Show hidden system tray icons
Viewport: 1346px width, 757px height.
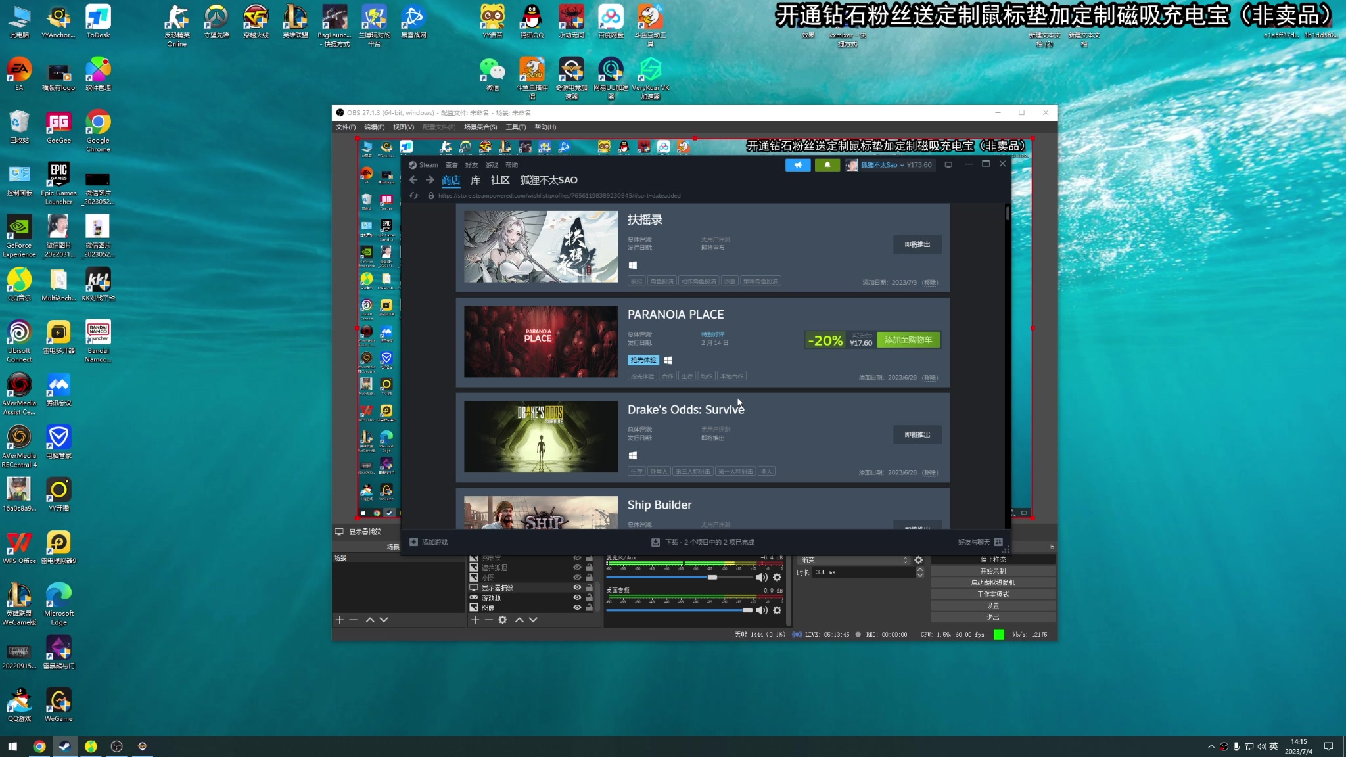1211,746
